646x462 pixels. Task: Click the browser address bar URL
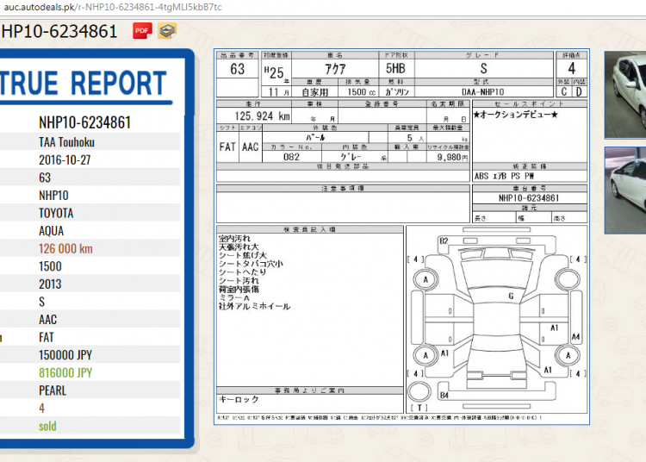pyautogui.click(x=112, y=7)
